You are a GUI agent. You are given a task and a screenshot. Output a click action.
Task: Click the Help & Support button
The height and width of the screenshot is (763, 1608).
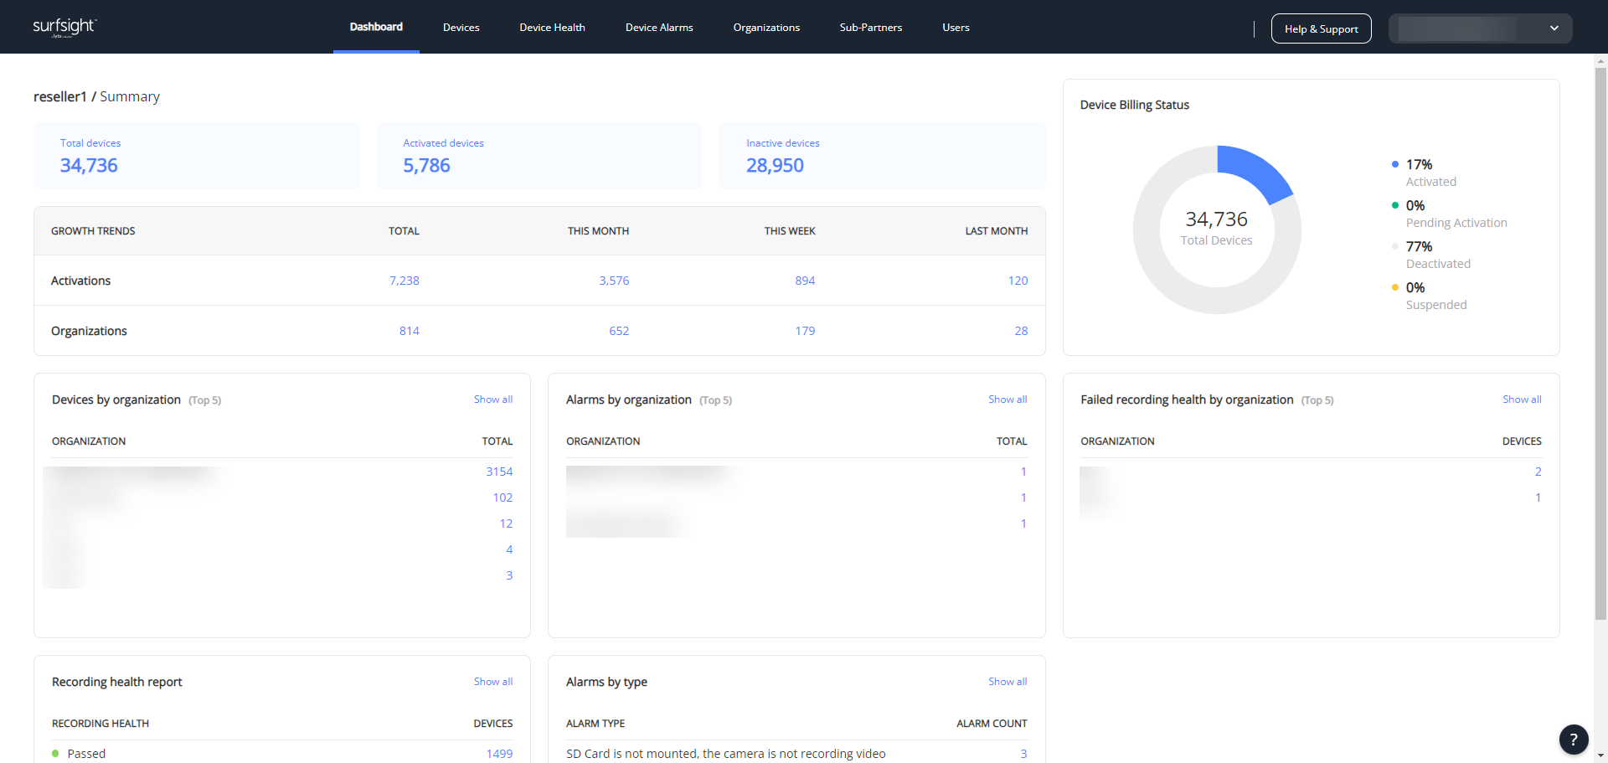tap(1322, 28)
